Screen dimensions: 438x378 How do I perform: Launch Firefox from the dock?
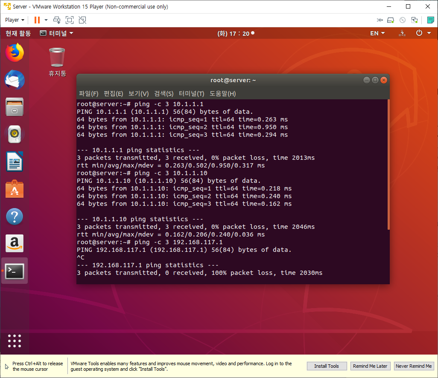pyautogui.click(x=15, y=52)
